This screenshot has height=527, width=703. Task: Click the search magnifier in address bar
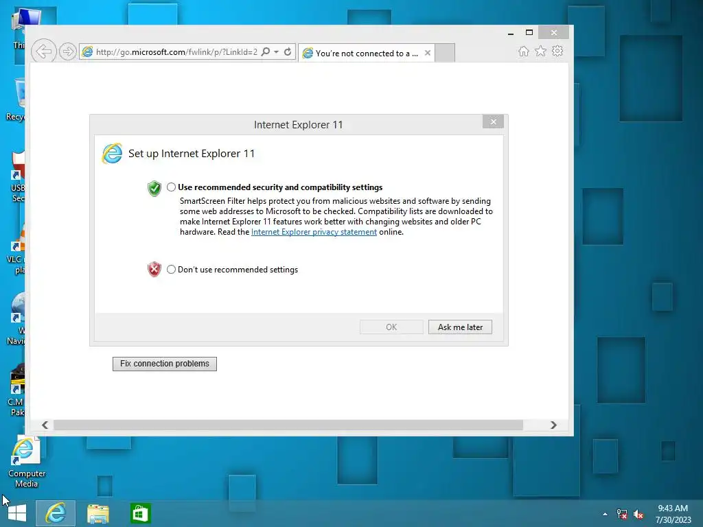pyautogui.click(x=266, y=51)
